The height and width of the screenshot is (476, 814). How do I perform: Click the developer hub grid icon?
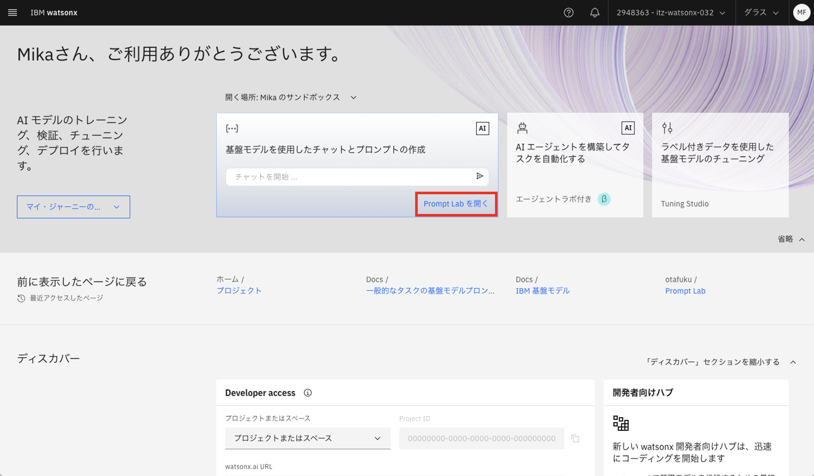[621, 423]
